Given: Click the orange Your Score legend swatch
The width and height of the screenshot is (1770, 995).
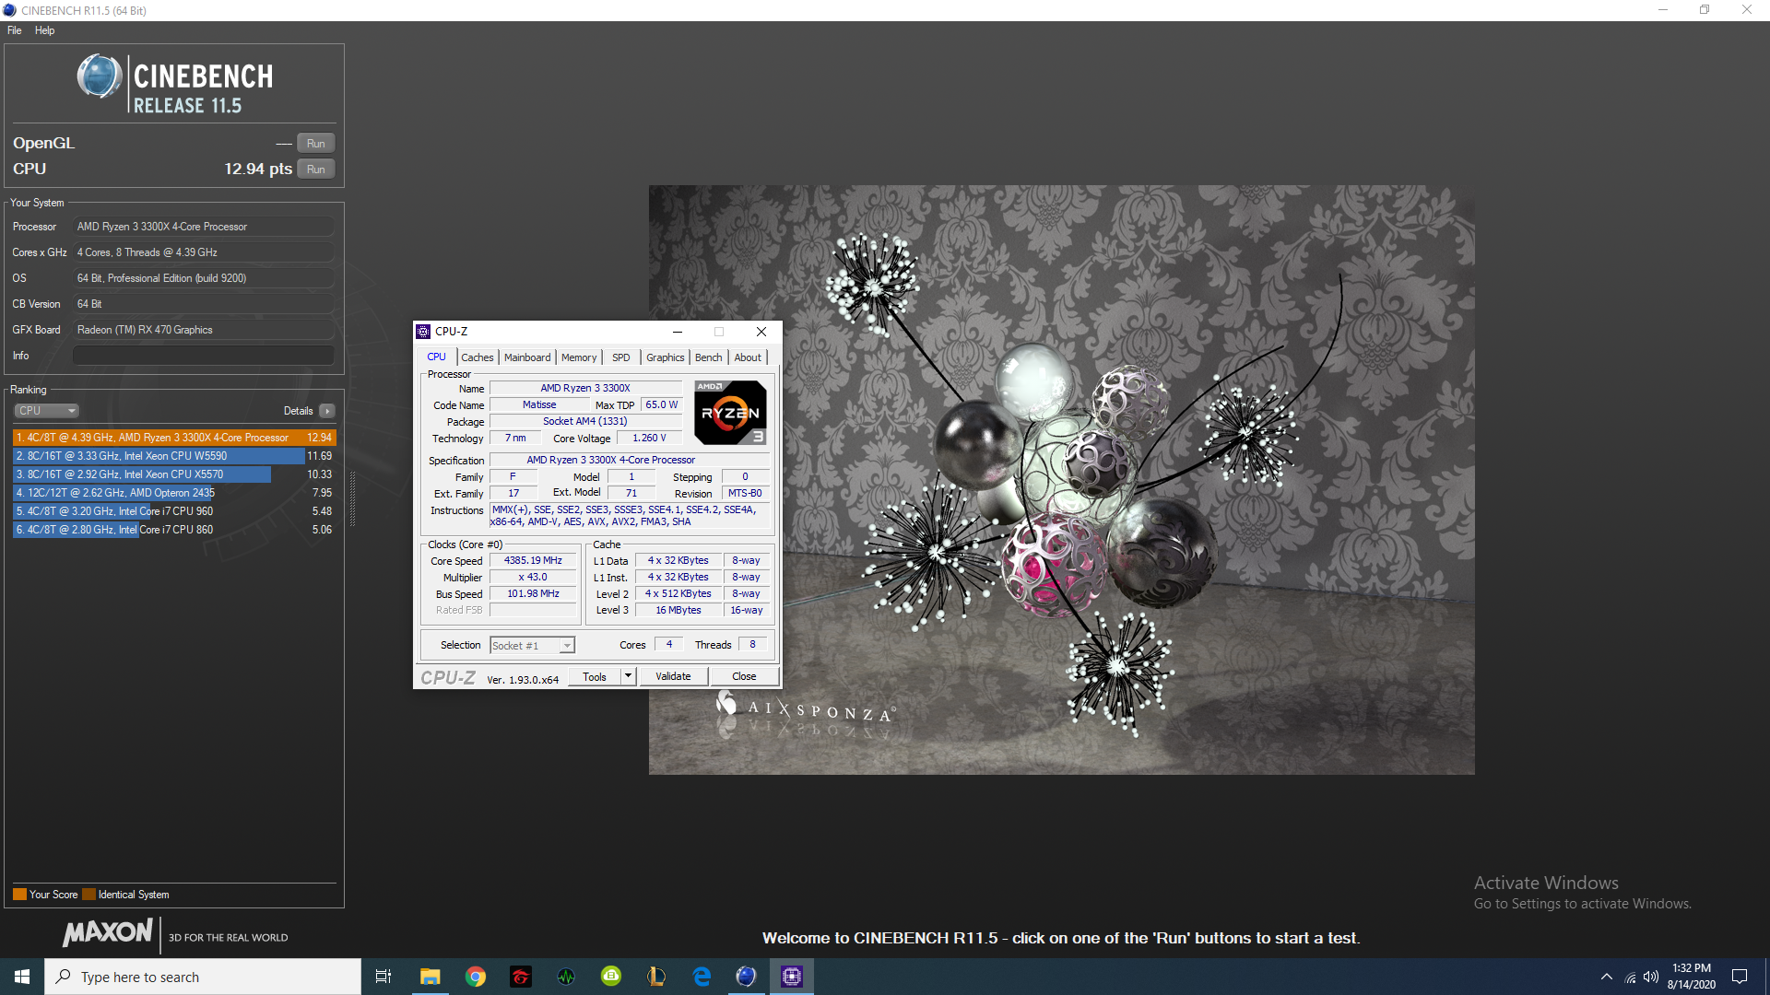Looking at the screenshot, I should point(19,895).
